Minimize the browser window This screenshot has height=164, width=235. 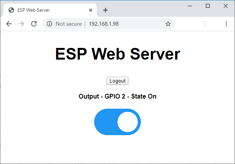(x=190, y=5)
